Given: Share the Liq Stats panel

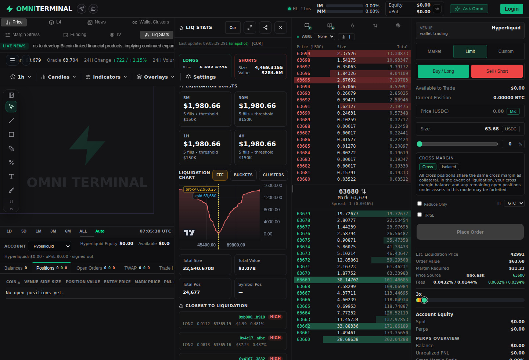Looking at the screenshot, I should [265, 28].
